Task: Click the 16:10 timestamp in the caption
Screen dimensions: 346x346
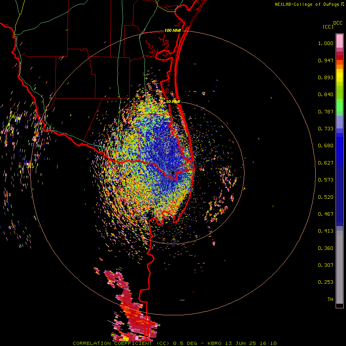Action: pos(268,343)
